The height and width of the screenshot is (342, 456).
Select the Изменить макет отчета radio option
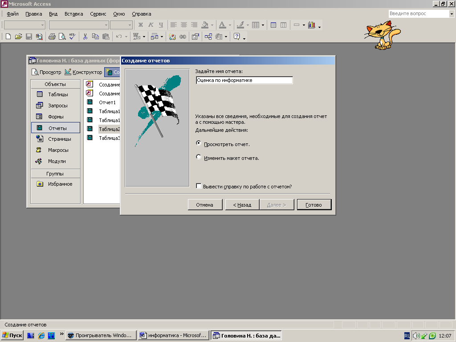click(199, 157)
